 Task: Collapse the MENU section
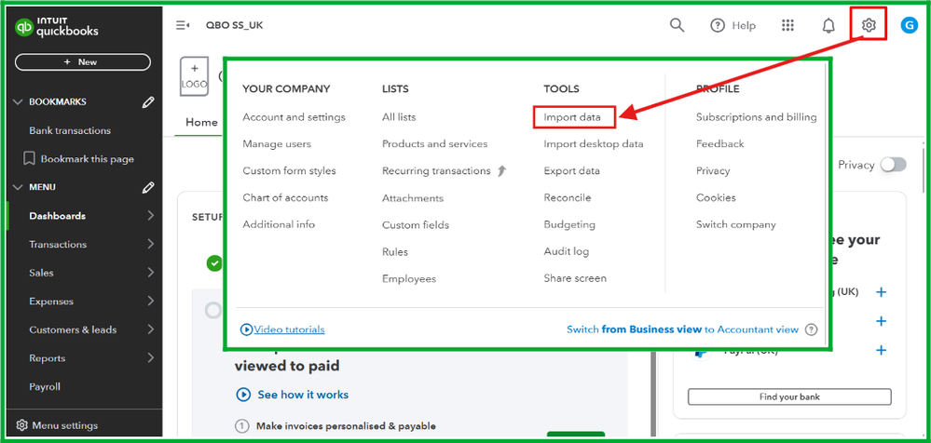pos(18,187)
